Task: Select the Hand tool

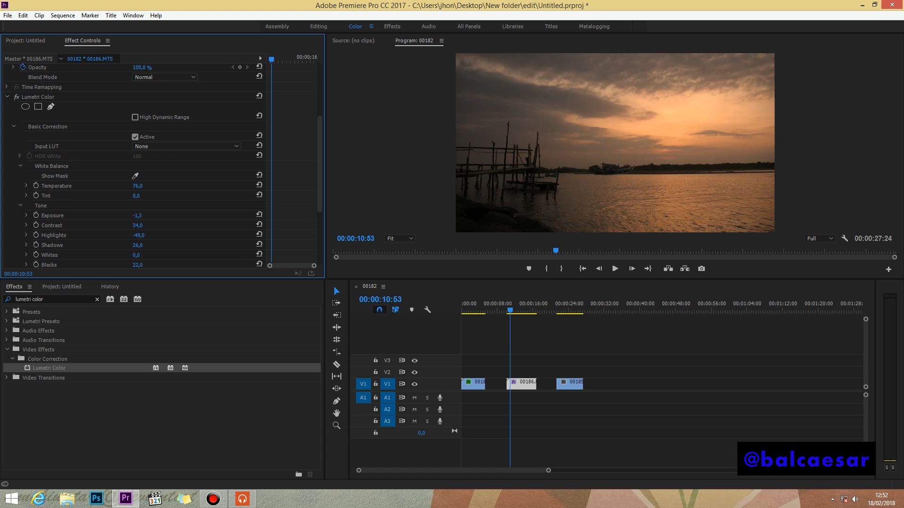Action: (x=337, y=413)
